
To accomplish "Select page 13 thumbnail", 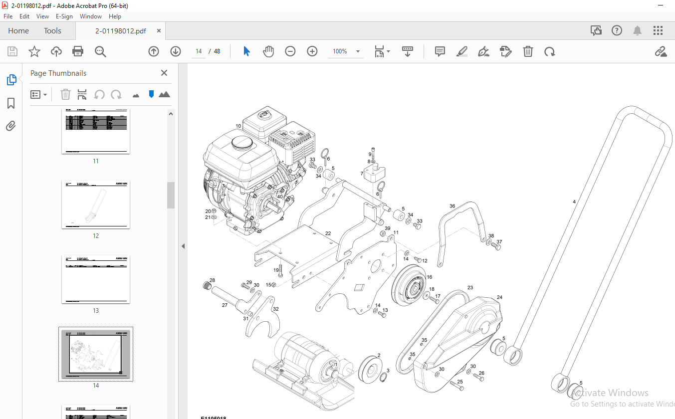I will (x=96, y=279).
